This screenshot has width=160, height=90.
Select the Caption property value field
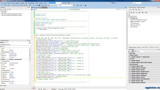tap(19, 59)
